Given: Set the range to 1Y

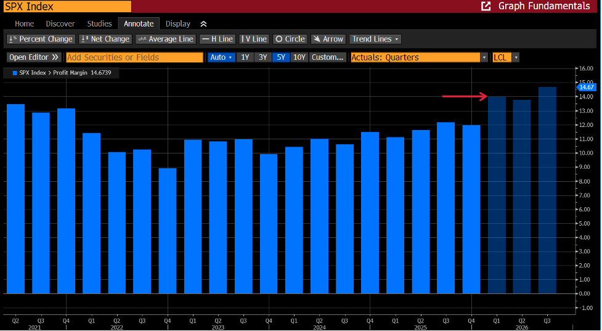Looking at the screenshot, I should (x=245, y=57).
